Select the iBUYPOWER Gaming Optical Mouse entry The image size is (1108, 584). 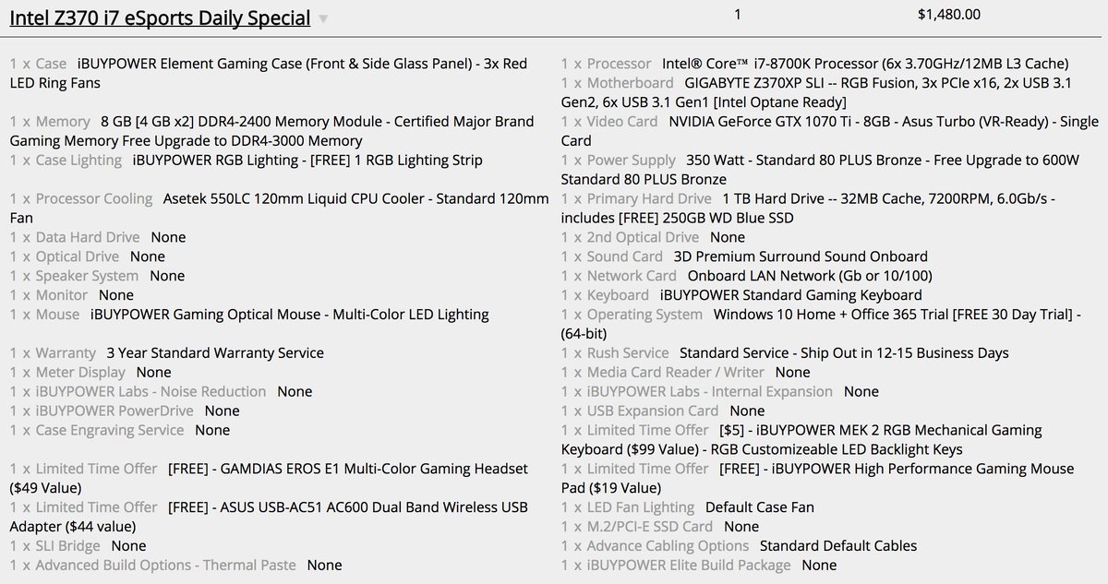[249, 315]
